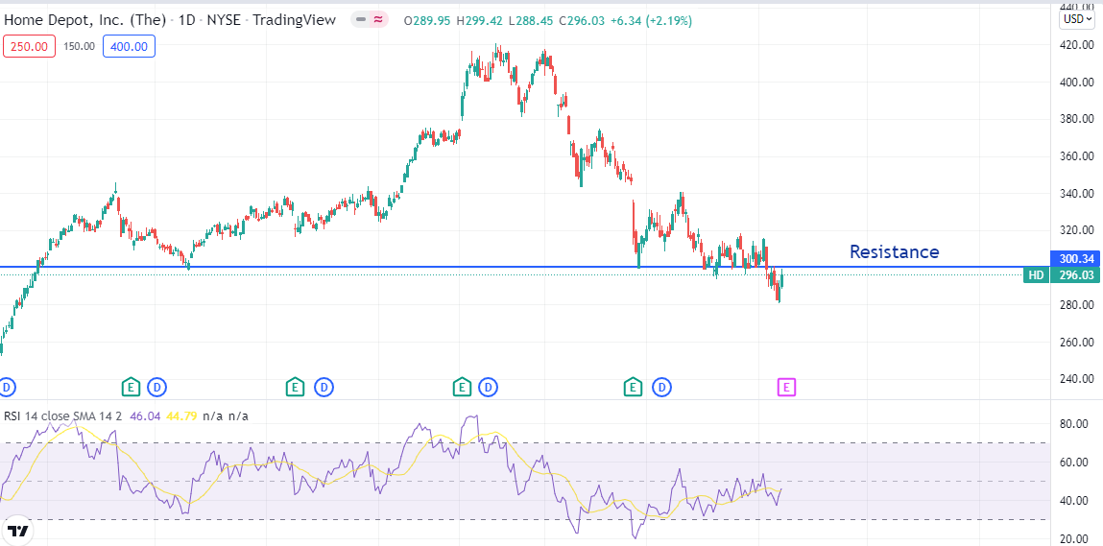Click the Home Depot, Inc. (The) symbol title
The image size is (1103, 546).
85,20
